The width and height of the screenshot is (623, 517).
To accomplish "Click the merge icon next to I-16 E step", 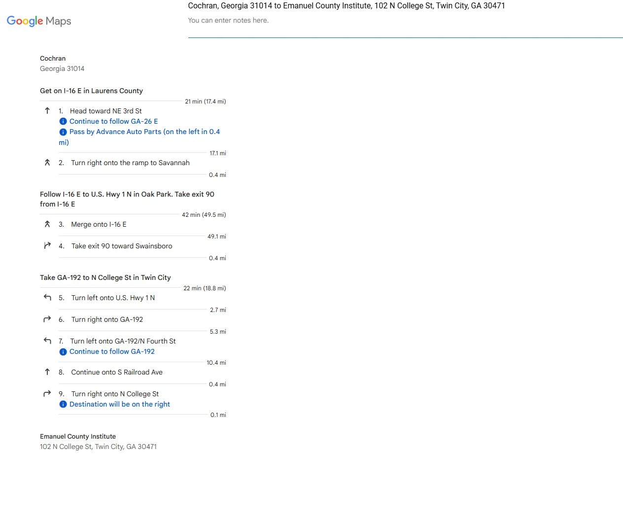I will pyautogui.click(x=47, y=224).
